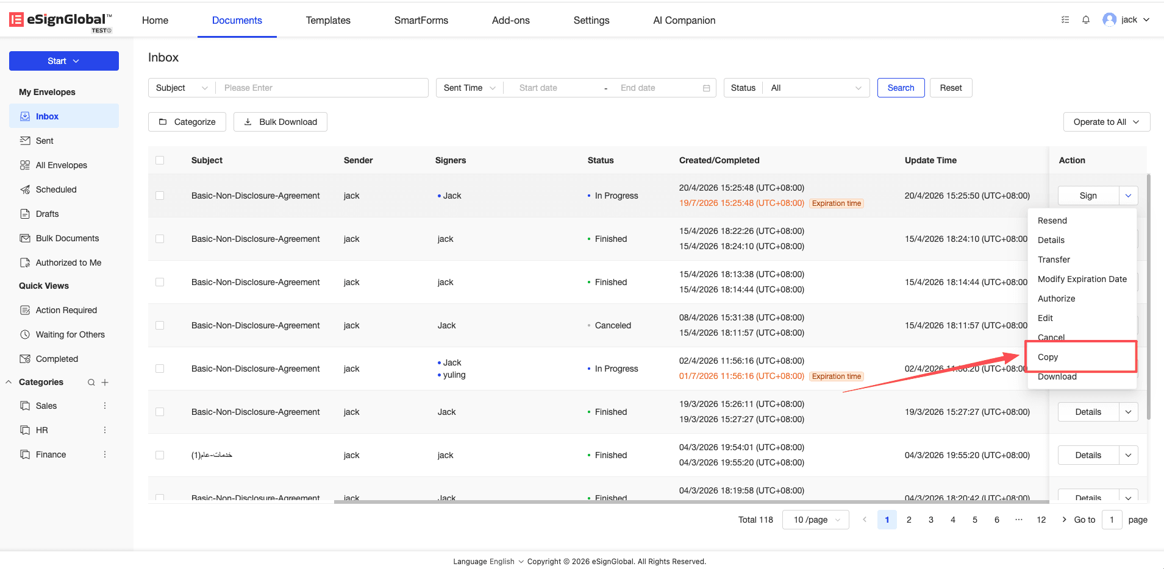Open the Subject filter dropdown
The width and height of the screenshot is (1164, 569).
click(x=182, y=88)
